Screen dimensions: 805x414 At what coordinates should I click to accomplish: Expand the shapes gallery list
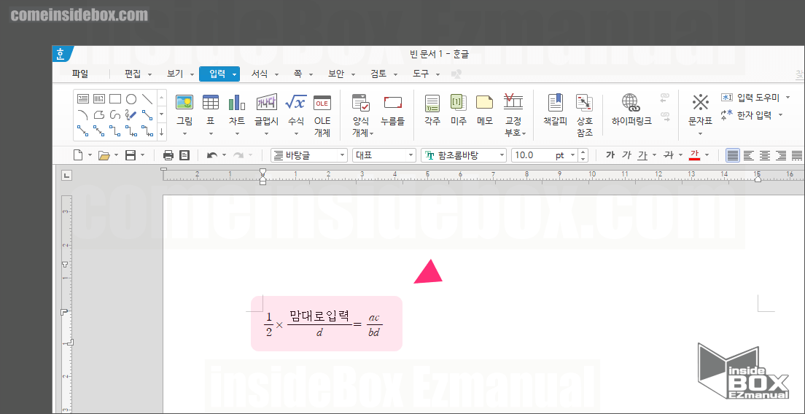(x=162, y=131)
